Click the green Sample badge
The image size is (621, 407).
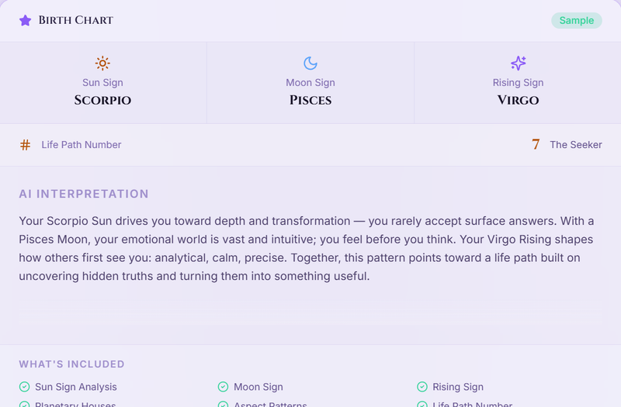[577, 21]
